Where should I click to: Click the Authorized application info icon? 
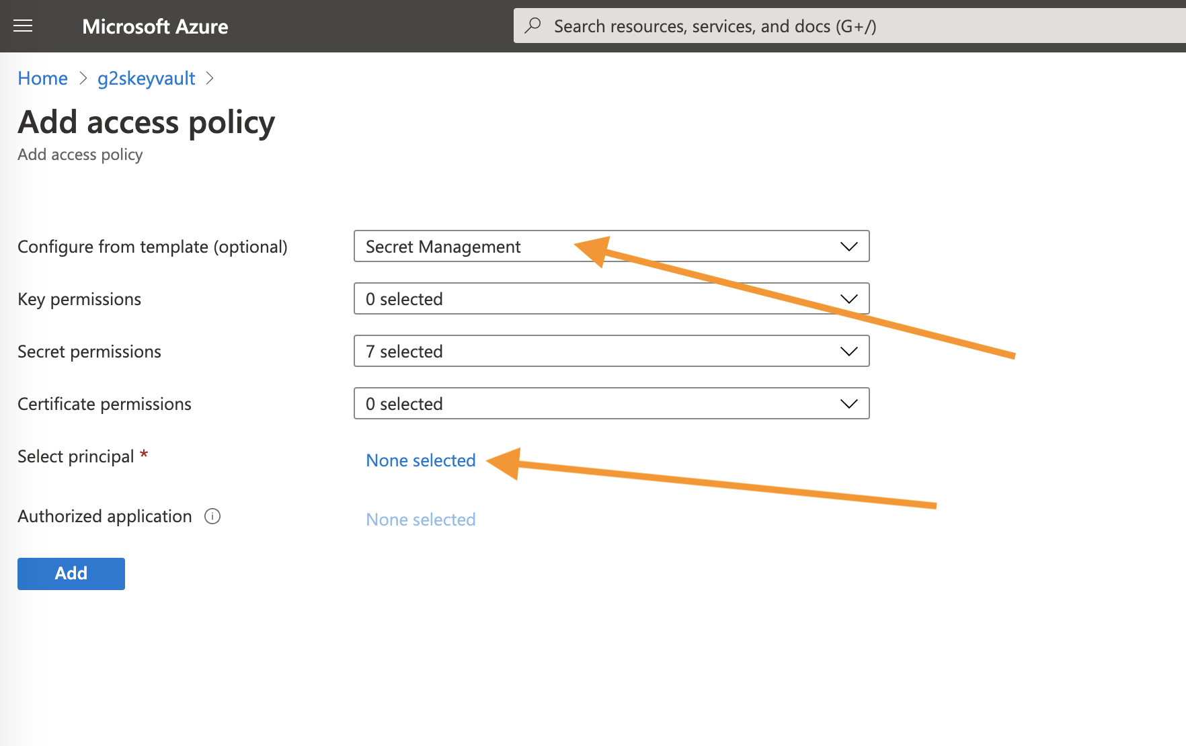[212, 516]
